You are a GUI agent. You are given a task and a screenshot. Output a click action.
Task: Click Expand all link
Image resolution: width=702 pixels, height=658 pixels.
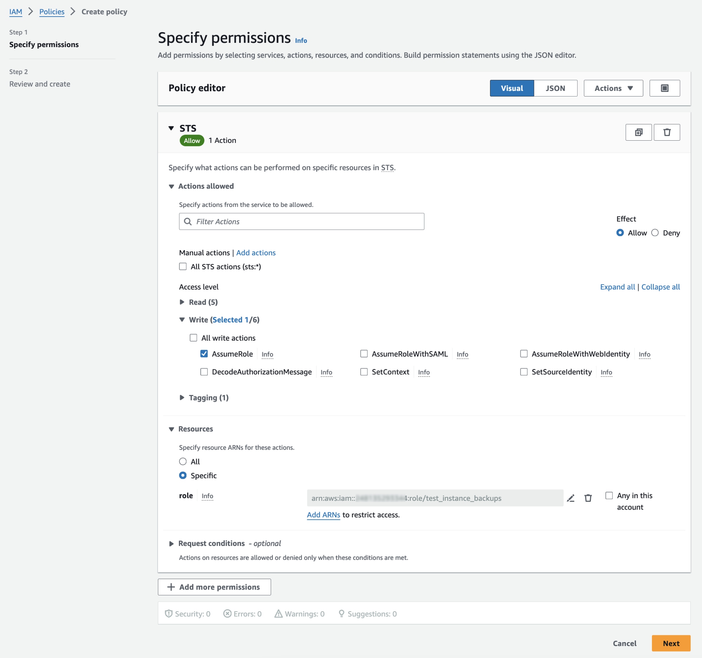617,287
